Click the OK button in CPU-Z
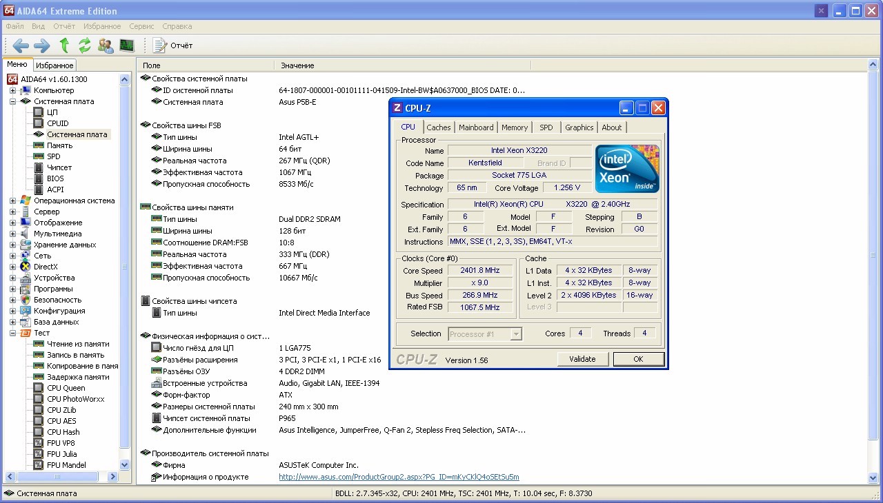The width and height of the screenshot is (883, 503). coord(638,359)
